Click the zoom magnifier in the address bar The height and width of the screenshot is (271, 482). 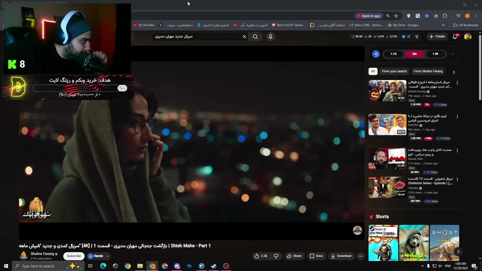388,16
